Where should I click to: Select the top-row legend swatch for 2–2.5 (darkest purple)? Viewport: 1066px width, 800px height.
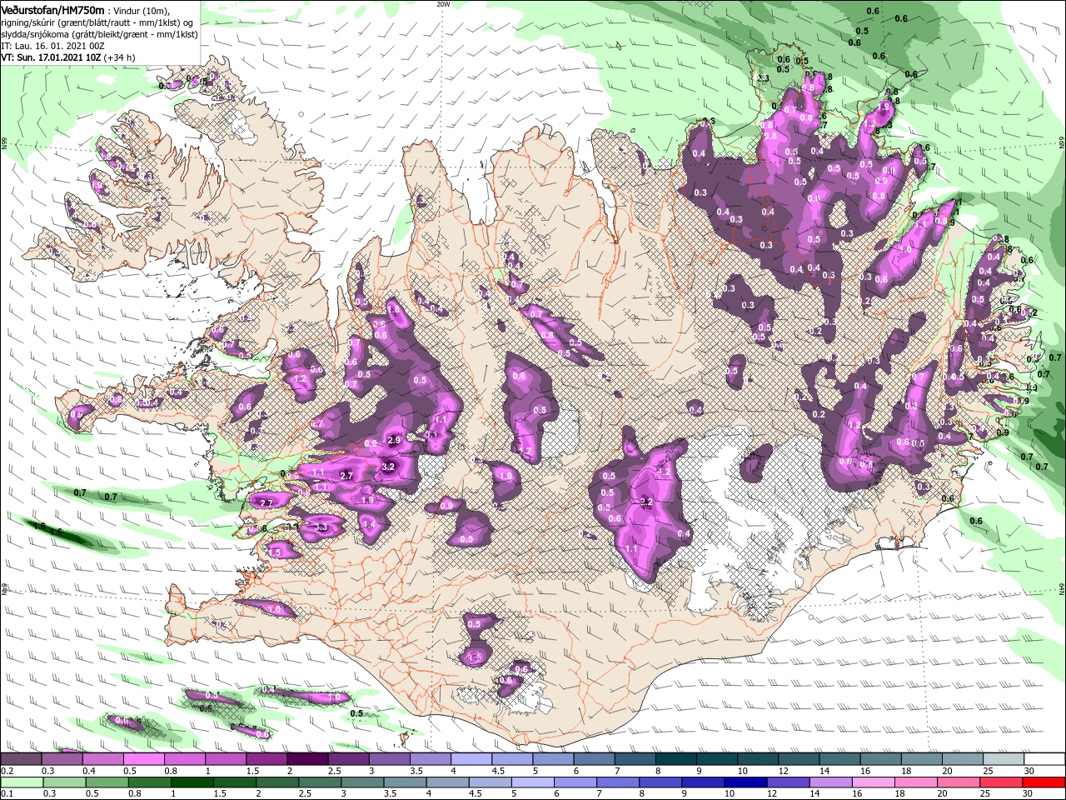tap(307, 759)
